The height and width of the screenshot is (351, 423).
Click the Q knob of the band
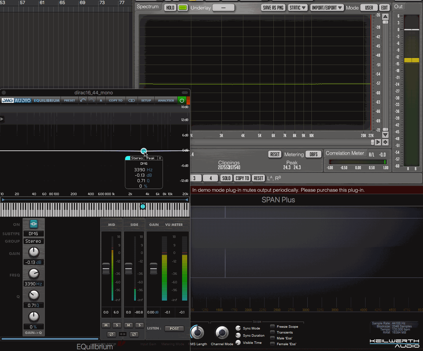tap(34, 295)
